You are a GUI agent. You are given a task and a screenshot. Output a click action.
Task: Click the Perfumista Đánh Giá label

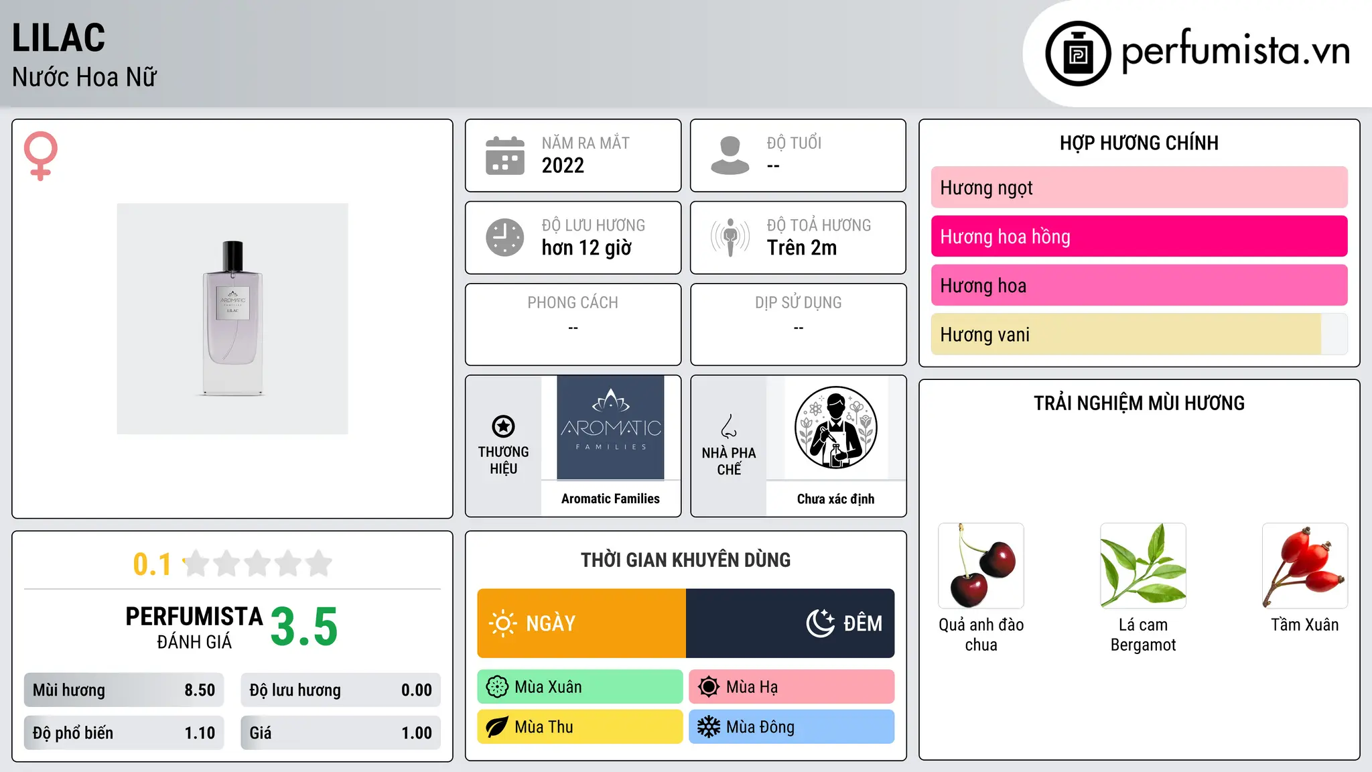click(x=194, y=628)
